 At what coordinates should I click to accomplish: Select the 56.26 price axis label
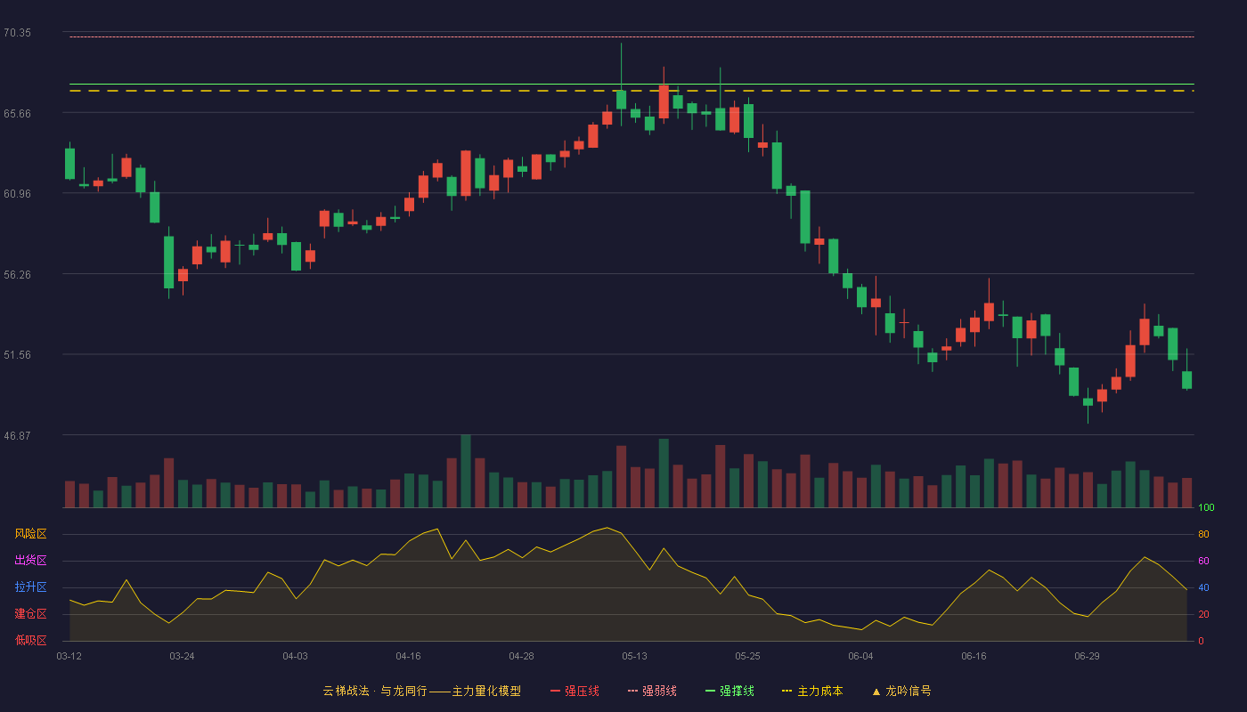(17, 274)
